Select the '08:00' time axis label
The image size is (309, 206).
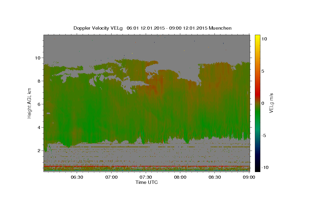[x=181, y=177]
